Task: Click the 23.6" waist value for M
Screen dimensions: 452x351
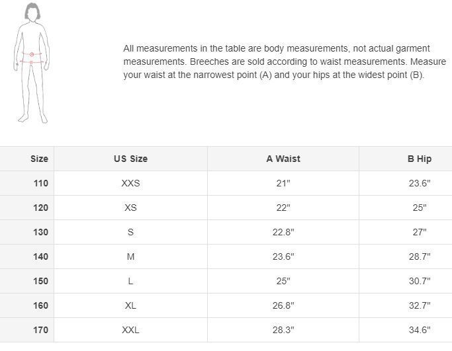Action: (x=283, y=256)
